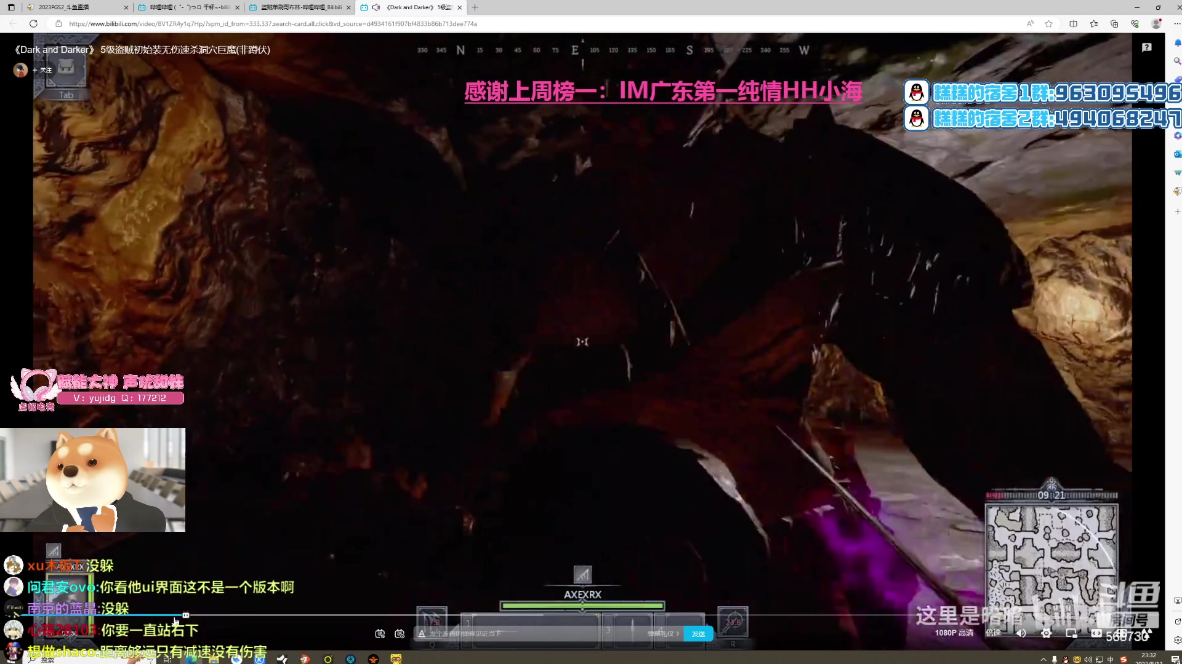Viewport: 1182px width, 664px height.
Task: Open Collections panel
Action: (x=1114, y=23)
